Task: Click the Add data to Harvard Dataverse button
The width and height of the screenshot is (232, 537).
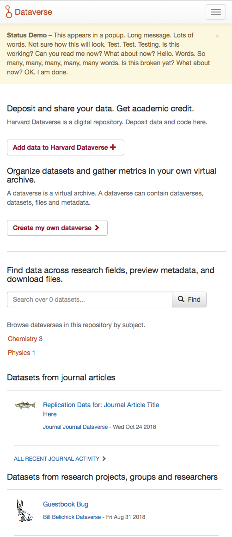Action: (x=66, y=147)
